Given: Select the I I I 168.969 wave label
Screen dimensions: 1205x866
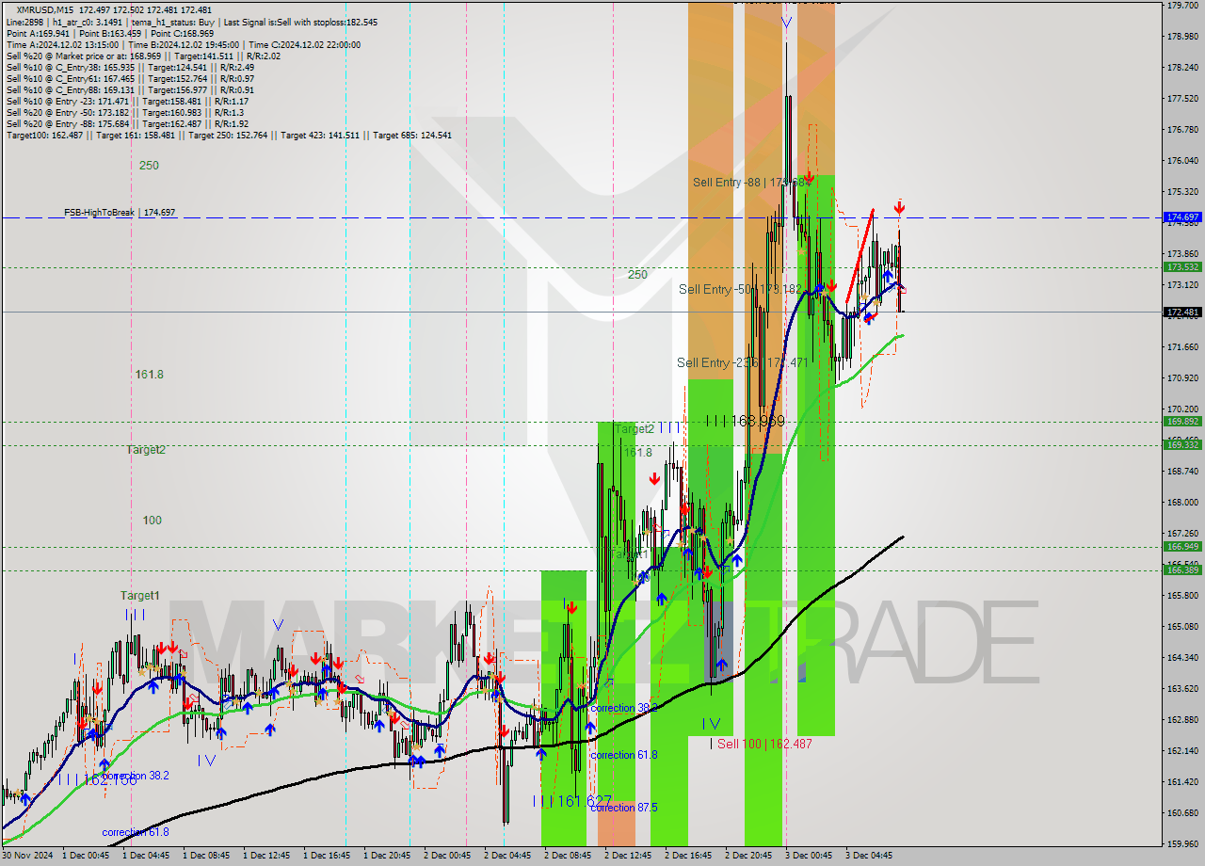Looking at the screenshot, I should tap(746, 421).
